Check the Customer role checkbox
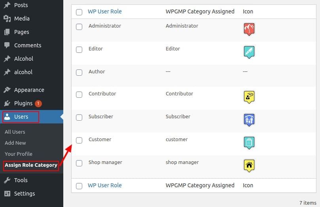The height and width of the screenshot is (207, 320). (79, 140)
